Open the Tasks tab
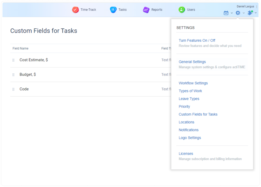 [118, 10]
